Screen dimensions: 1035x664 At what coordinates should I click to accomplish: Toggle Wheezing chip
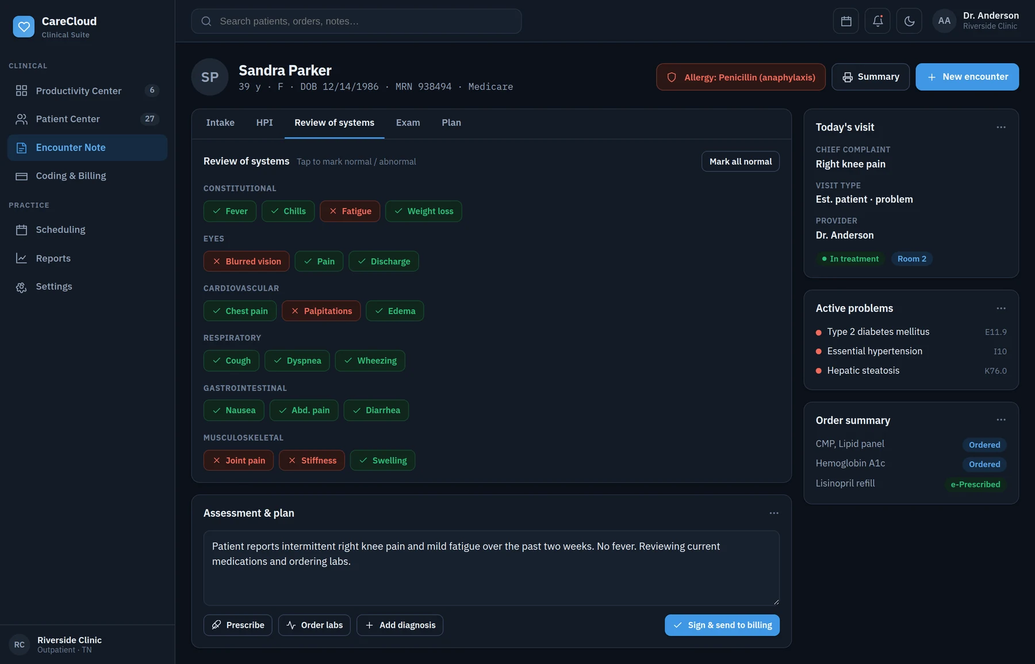click(370, 361)
